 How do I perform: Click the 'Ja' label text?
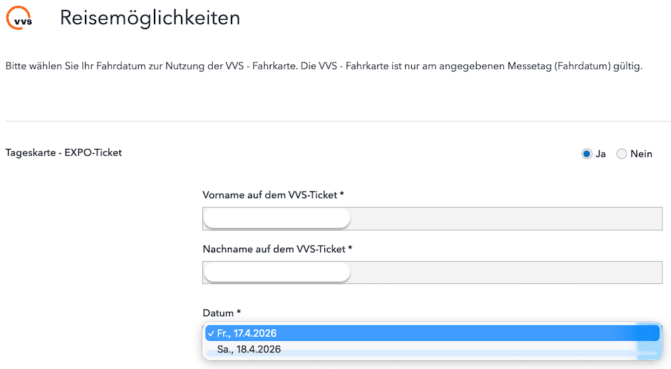coord(601,154)
